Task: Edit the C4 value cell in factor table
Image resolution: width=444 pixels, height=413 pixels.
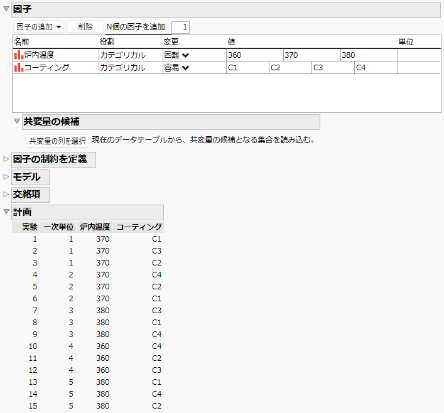Action: coord(376,68)
